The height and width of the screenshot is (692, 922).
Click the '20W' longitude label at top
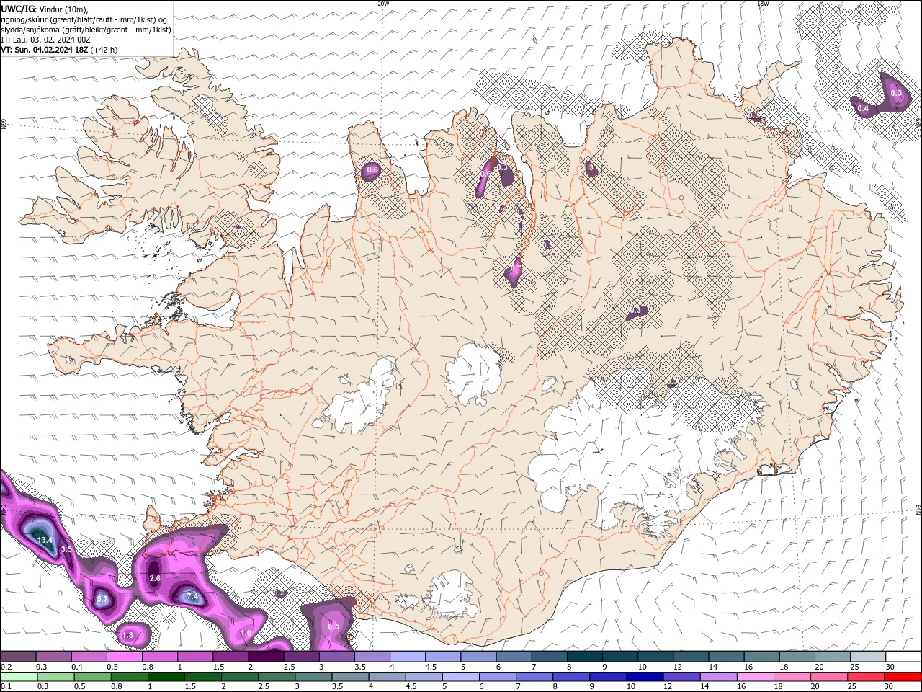(x=383, y=4)
